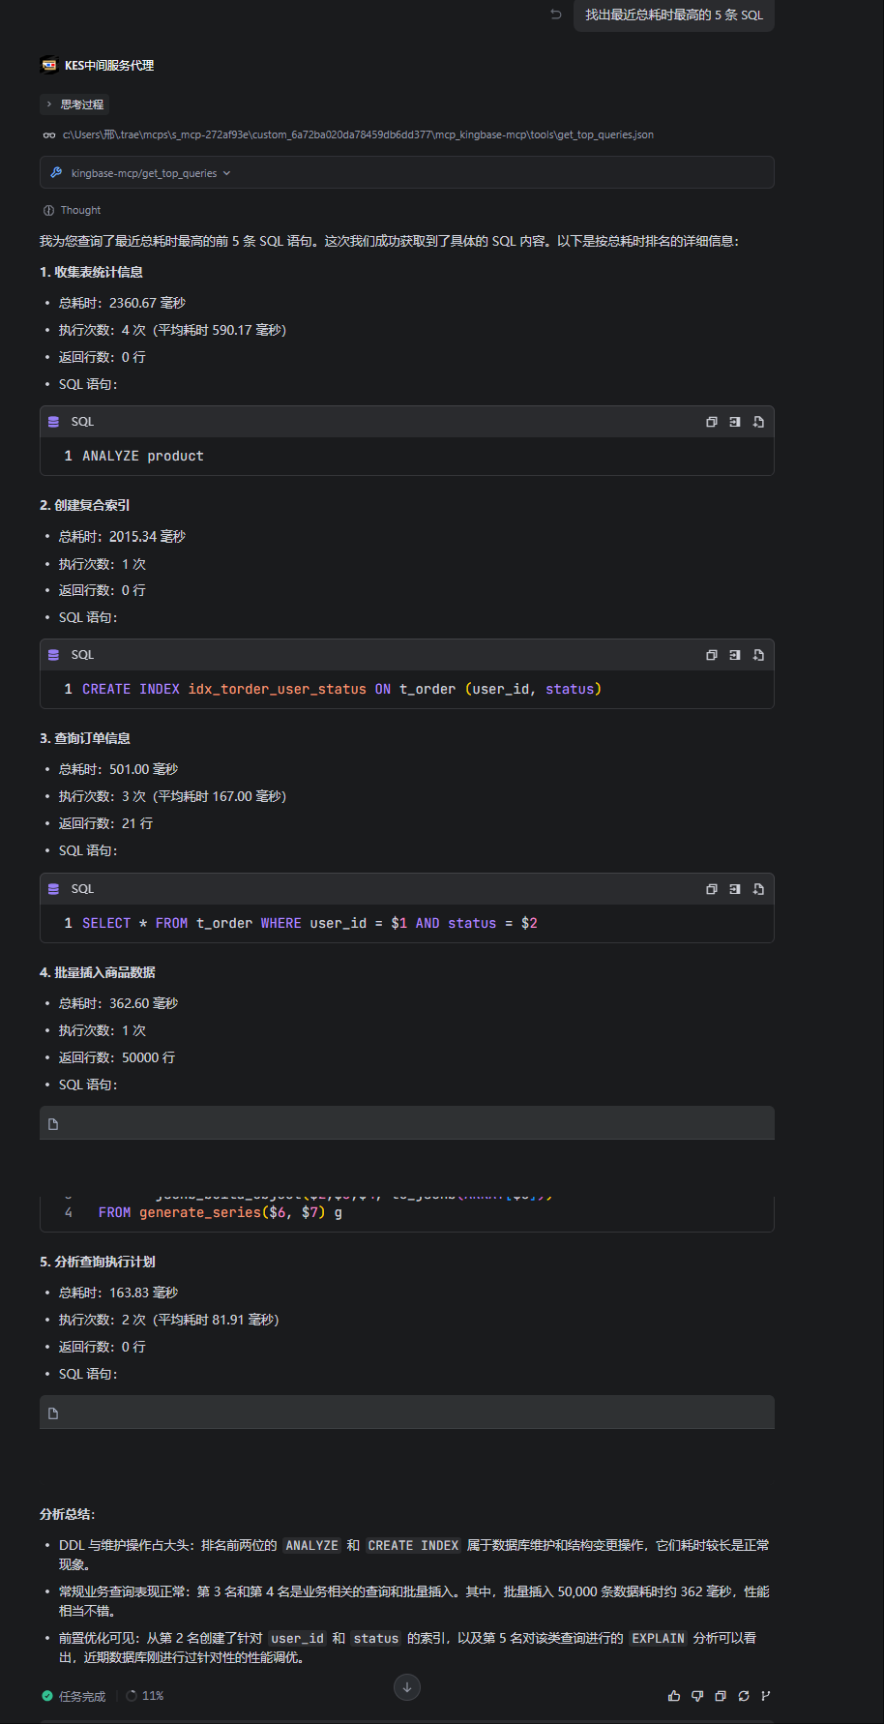Click the scroll-to-bottom arrow button
Image resolution: width=884 pixels, height=1724 pixels.
point(407,1687)
